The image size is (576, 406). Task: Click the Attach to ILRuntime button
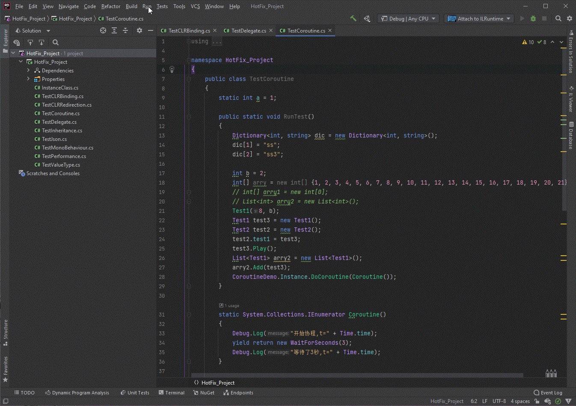tap(479, 18)
